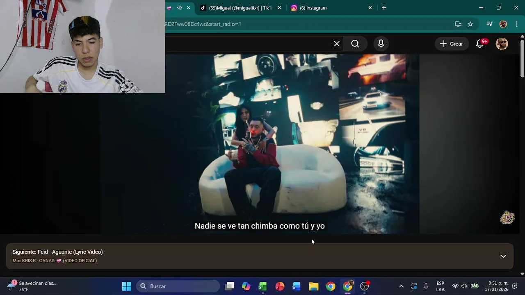Close the TikTok tab
This screenshot has height=295, width=525.
[x=279, y=8]
